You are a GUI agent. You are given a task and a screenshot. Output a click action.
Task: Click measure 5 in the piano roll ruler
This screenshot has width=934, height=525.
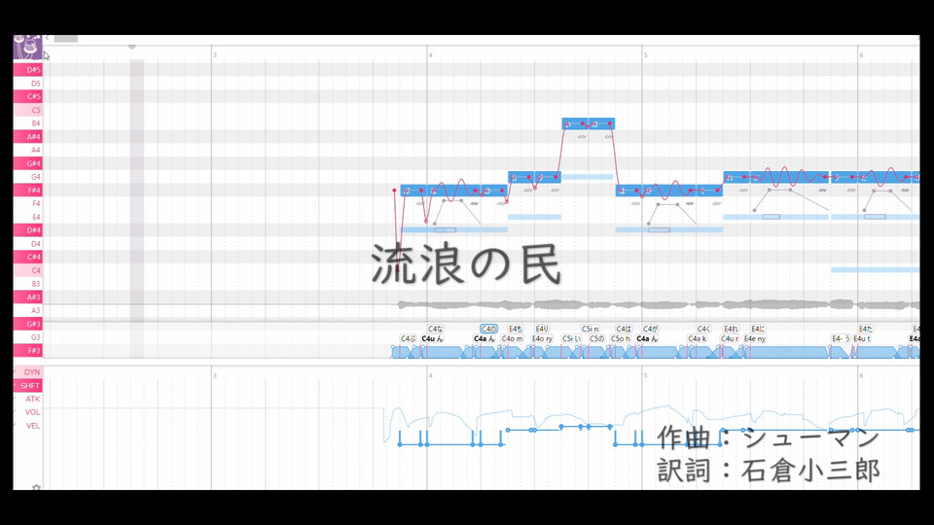click(x=645, y=54)
